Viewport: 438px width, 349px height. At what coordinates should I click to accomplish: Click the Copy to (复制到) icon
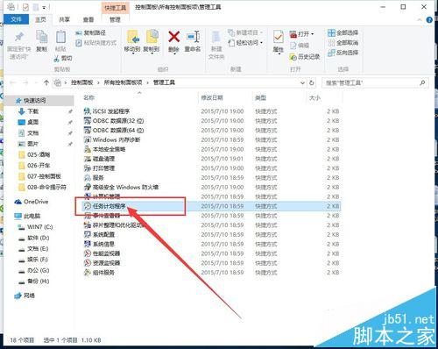(152, 37)
